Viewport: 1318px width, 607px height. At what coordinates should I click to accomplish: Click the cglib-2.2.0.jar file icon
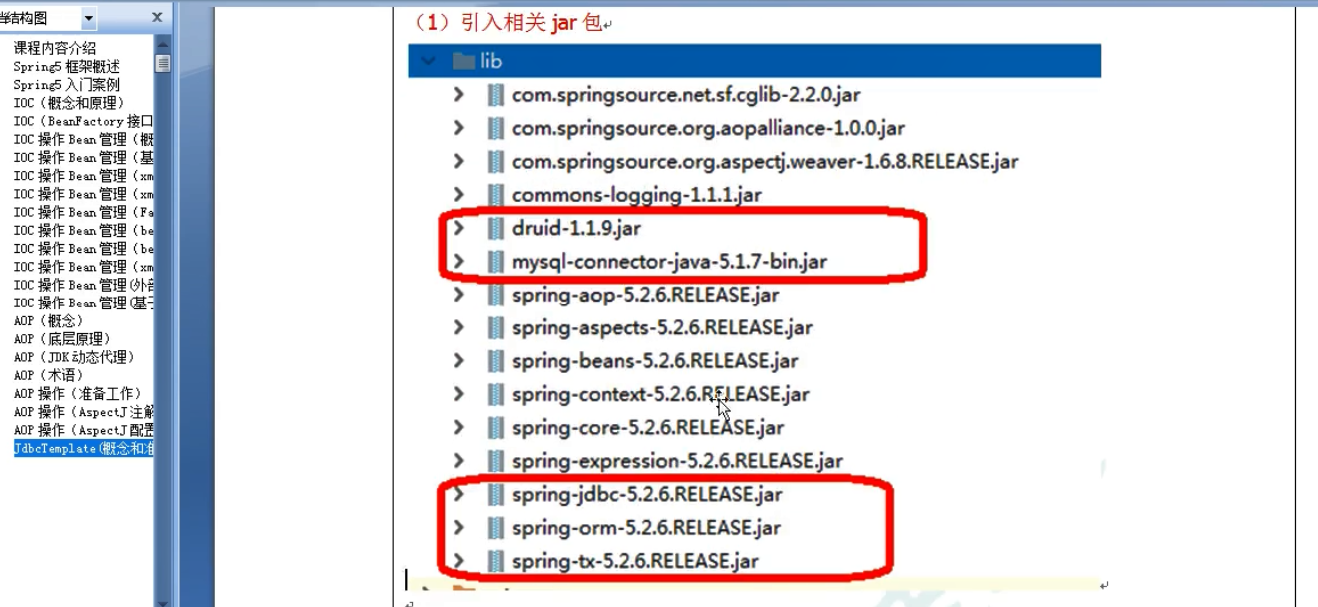495,95
